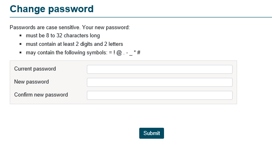Click bullet marker before the digits and letters rule

click(x=21, y=44)
